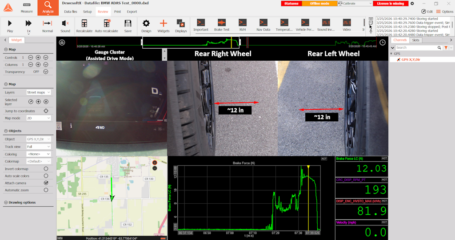Open the Print tab
Viewport: 455px width, 240px height.
click(117, 12)
